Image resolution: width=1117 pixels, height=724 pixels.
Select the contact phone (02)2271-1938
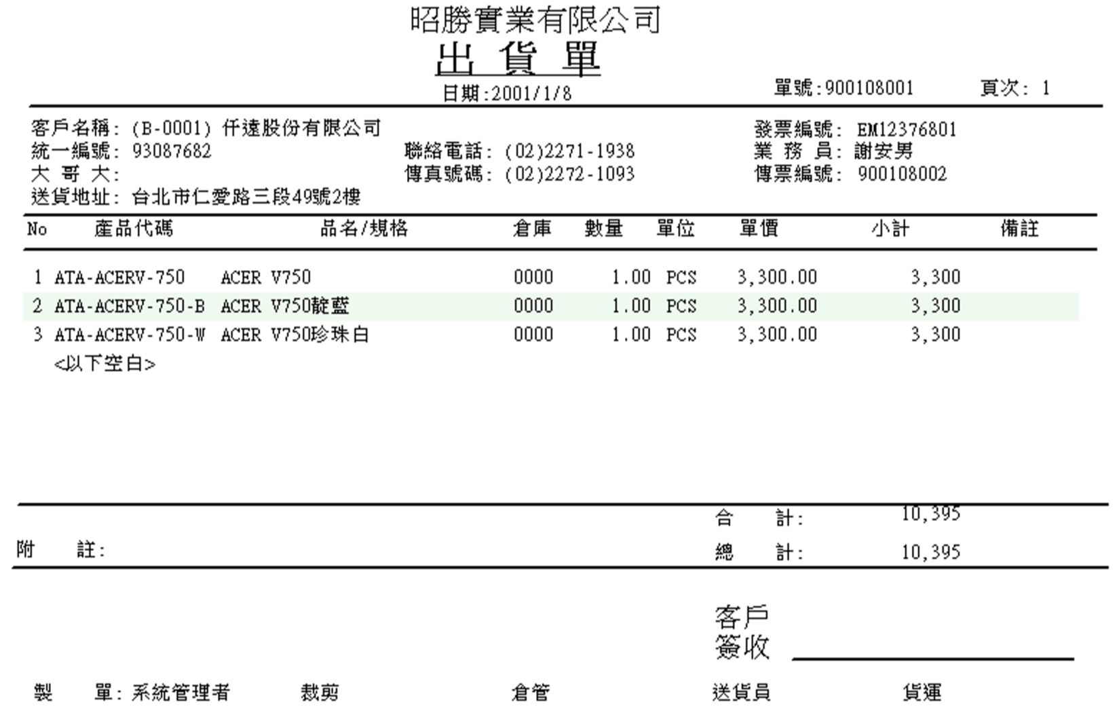coord(569,151)
